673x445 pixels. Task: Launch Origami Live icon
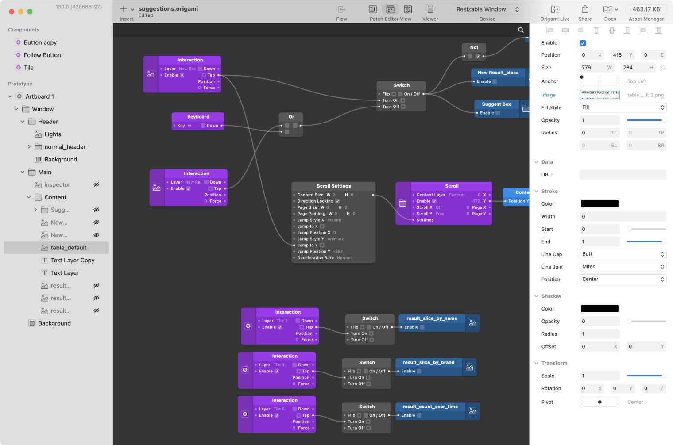click(555, 9)
